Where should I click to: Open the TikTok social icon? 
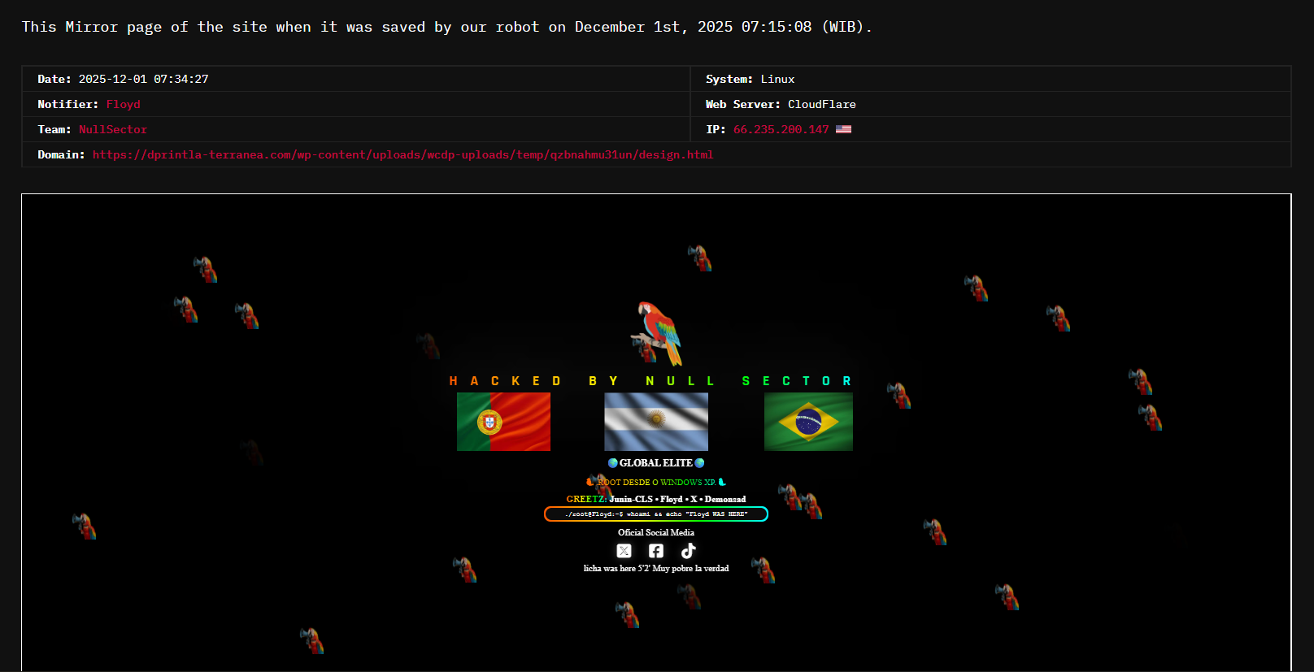(x=688, y=551)
